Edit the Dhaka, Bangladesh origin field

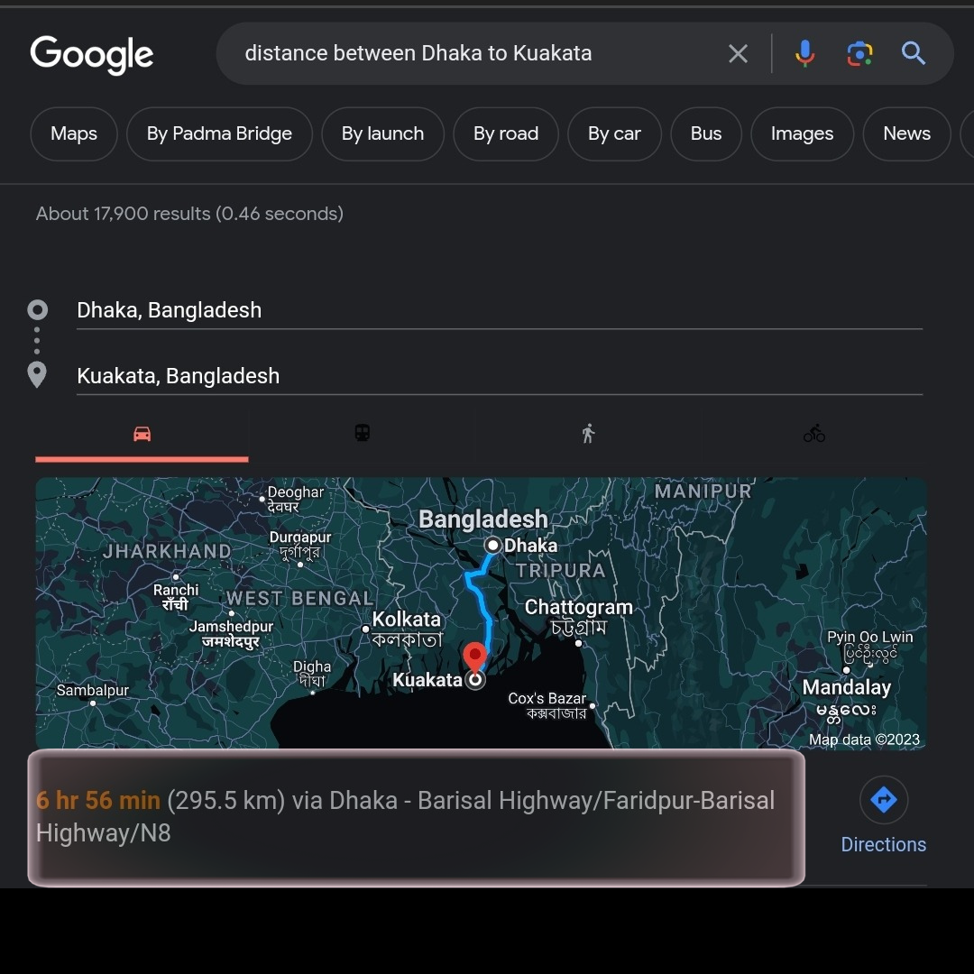click(500, 310)
